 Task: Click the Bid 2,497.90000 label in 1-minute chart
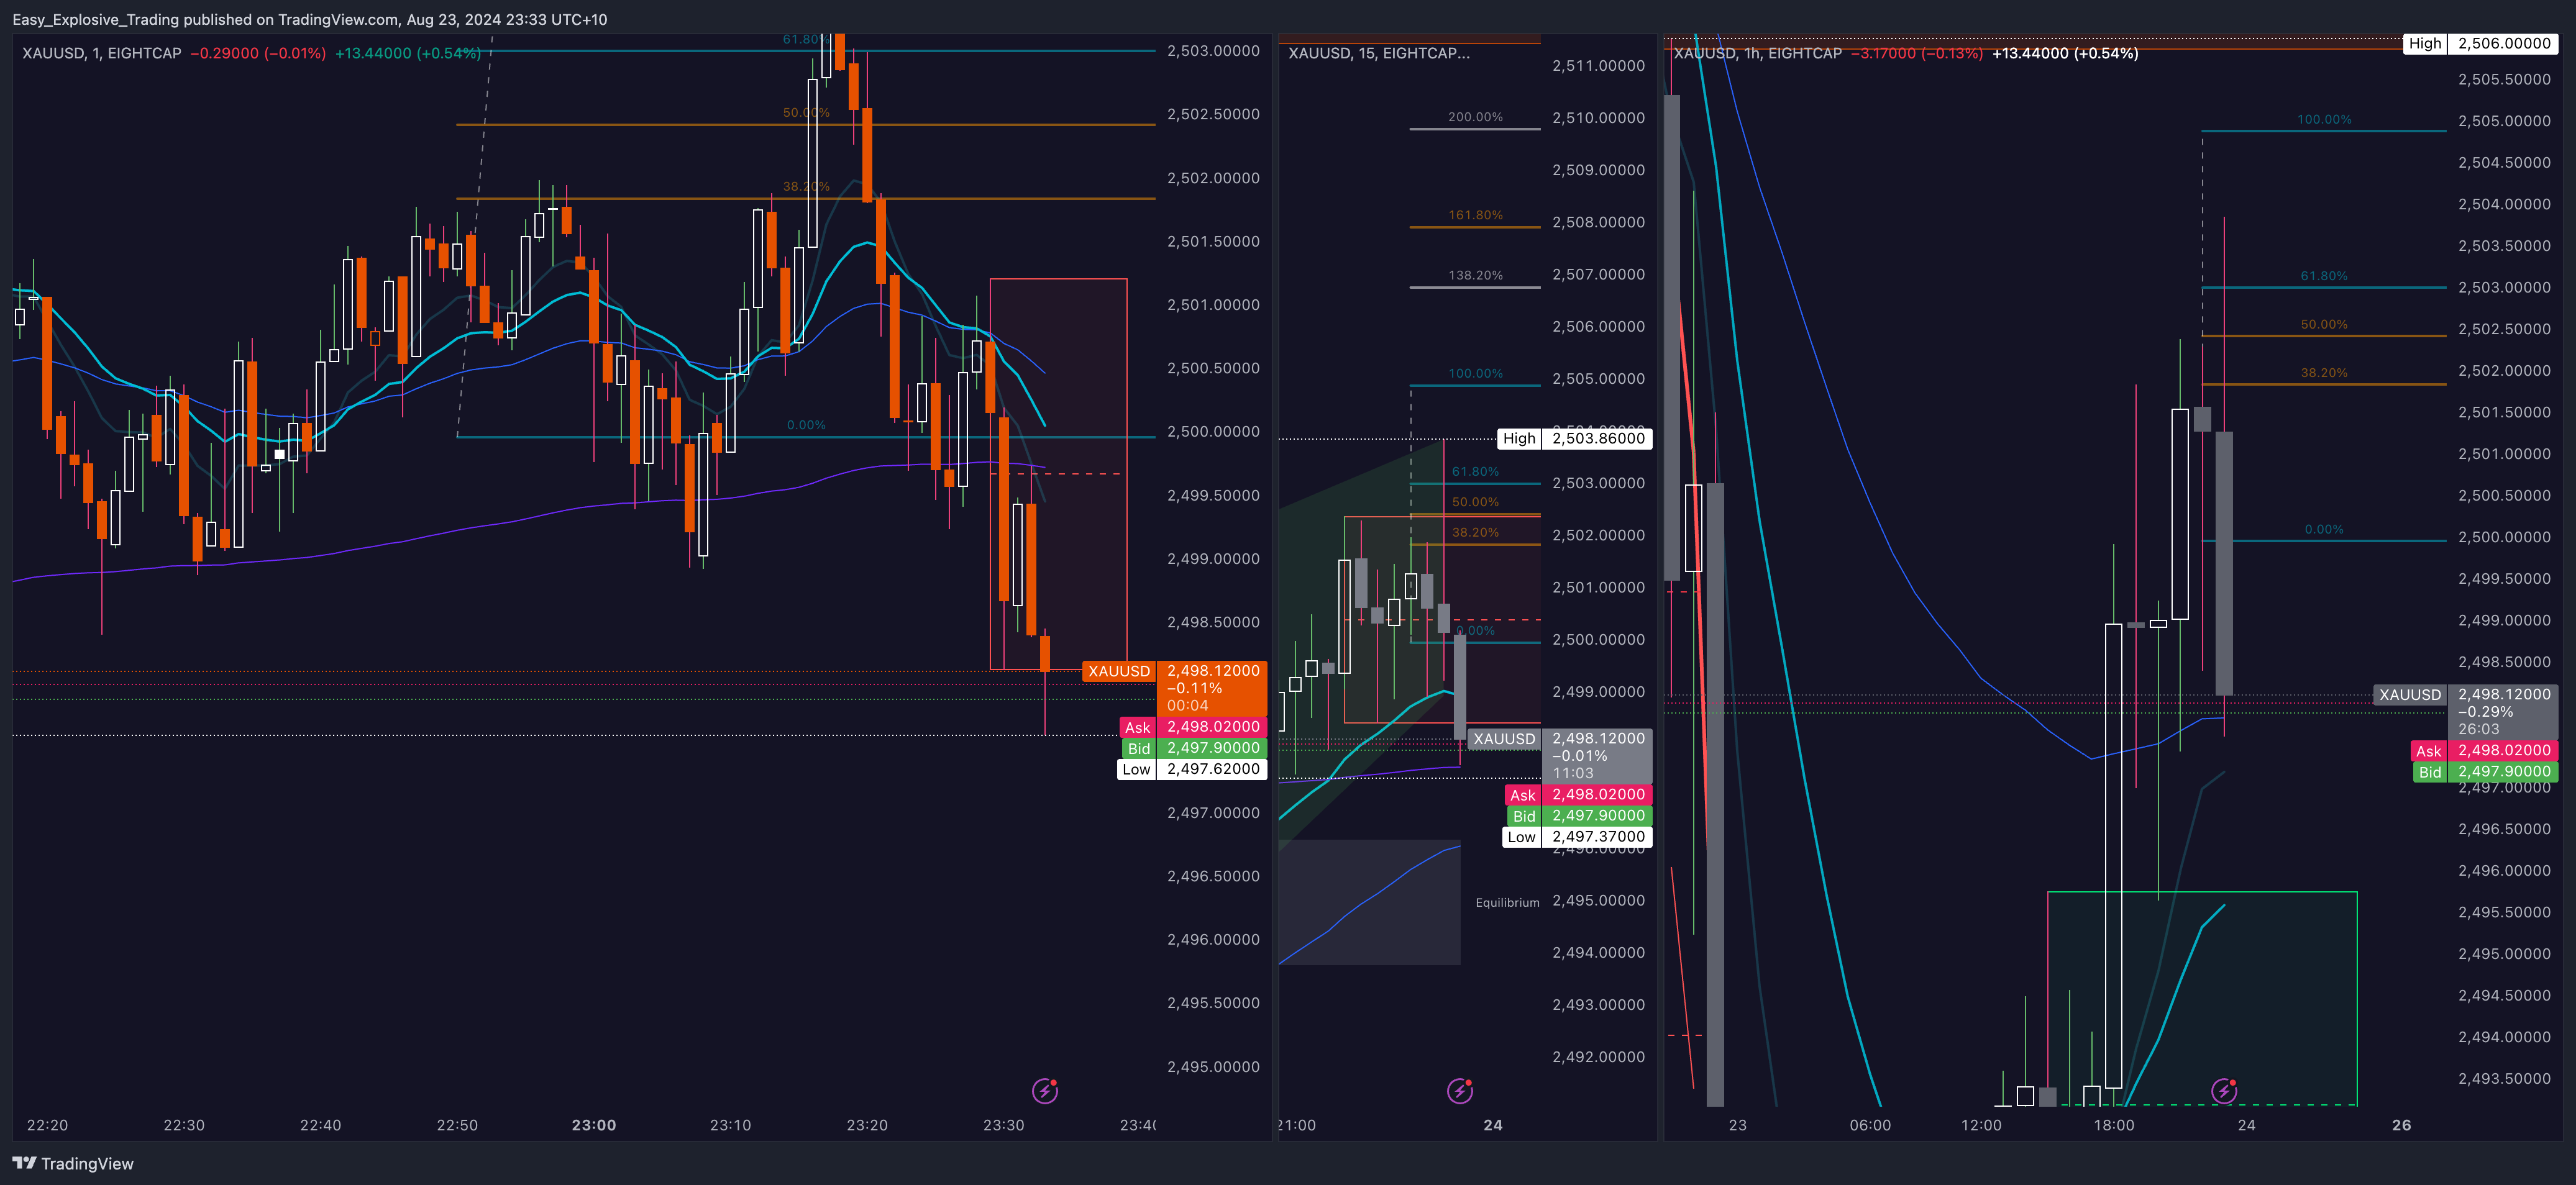(1195, 748)
